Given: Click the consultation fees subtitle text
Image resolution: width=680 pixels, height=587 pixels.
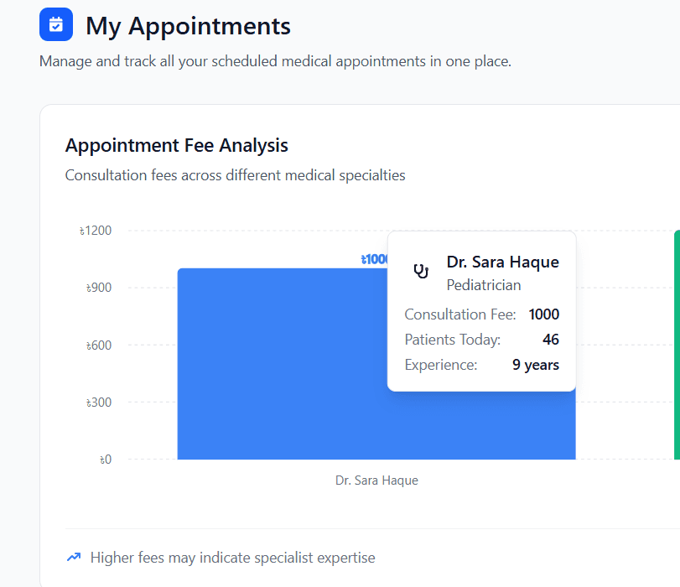Looking at the screenshot, I should (235, 174).
